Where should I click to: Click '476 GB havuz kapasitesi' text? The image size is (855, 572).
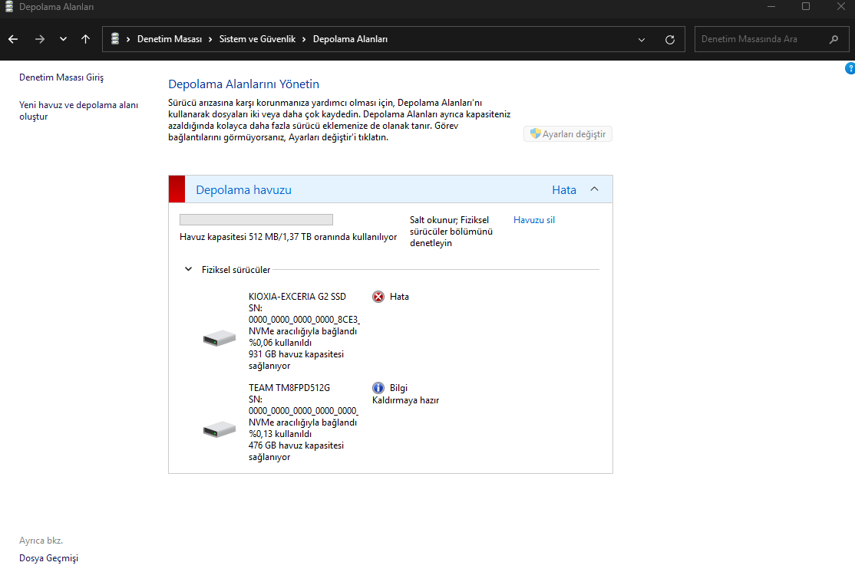296,445
